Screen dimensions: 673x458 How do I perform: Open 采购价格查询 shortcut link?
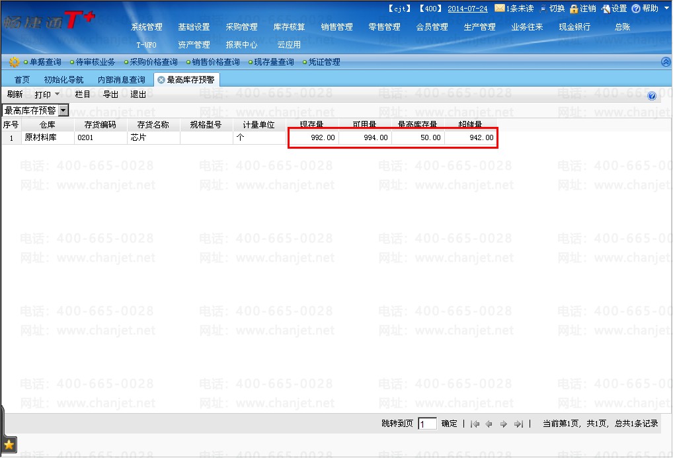(153, 62)
